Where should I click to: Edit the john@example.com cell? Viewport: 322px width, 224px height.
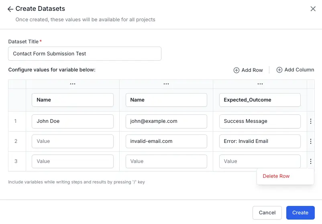pos(166,121)
